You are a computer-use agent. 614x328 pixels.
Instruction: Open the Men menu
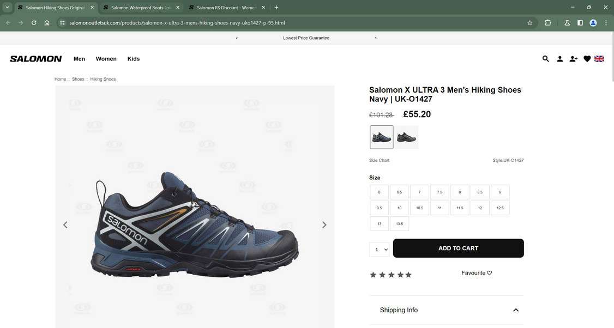click(79, 59)
